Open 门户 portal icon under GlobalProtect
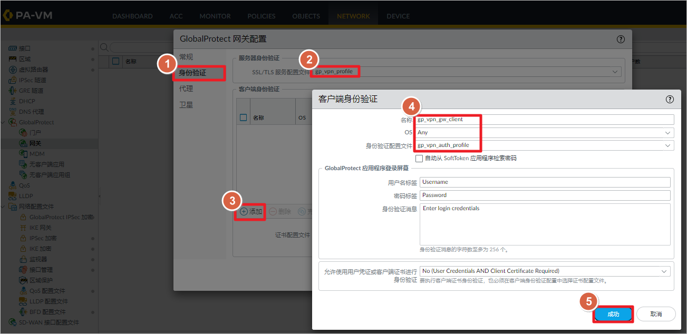Image resolution: width=687 pixels, height=334 pixels. pyautogui.click(x=23, y=133)
